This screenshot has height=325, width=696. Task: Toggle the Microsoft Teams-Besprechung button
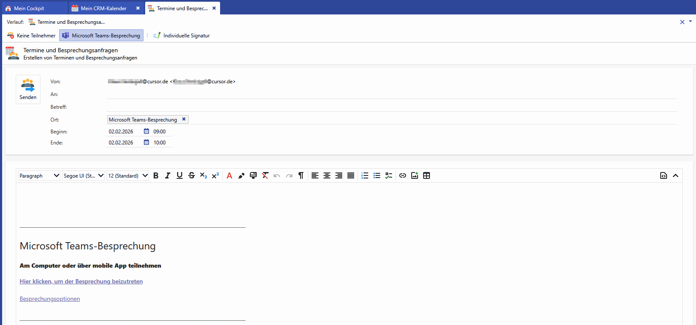click(x=101, y=36)
